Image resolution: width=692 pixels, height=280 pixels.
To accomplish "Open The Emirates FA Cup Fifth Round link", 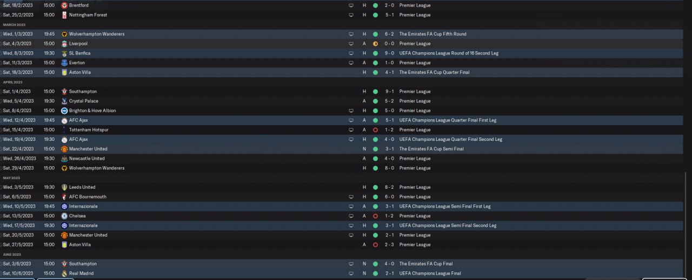I will click(x=432, y=34).
